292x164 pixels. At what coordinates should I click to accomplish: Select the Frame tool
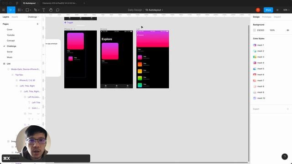[x=19, y=10]
